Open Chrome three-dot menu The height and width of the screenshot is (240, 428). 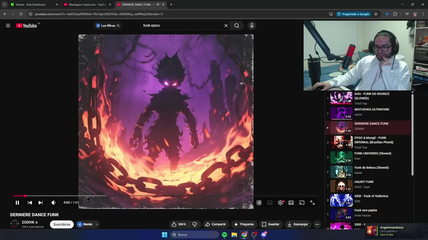(423, 14)
